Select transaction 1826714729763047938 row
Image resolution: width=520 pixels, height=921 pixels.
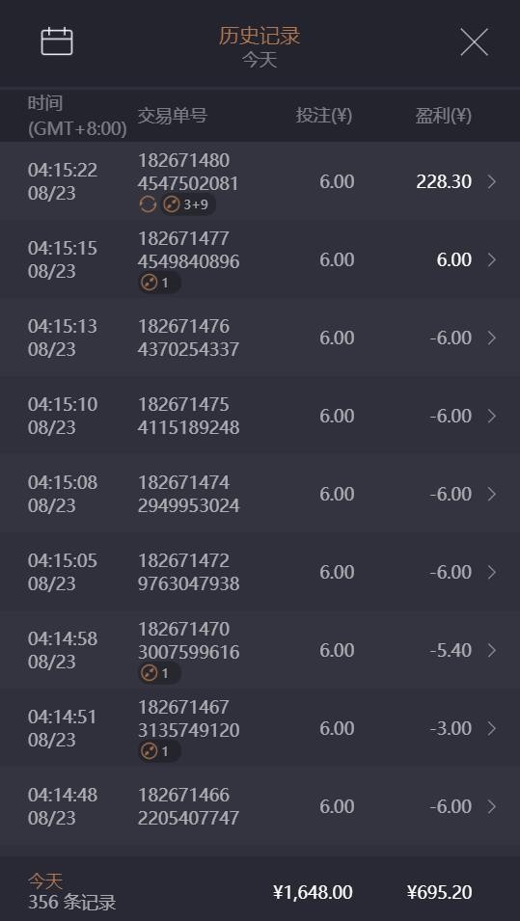(260, 572)
